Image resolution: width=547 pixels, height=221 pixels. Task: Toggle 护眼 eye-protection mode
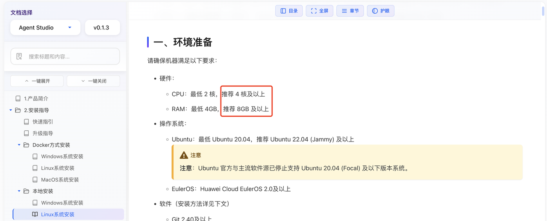pos(381,11)
